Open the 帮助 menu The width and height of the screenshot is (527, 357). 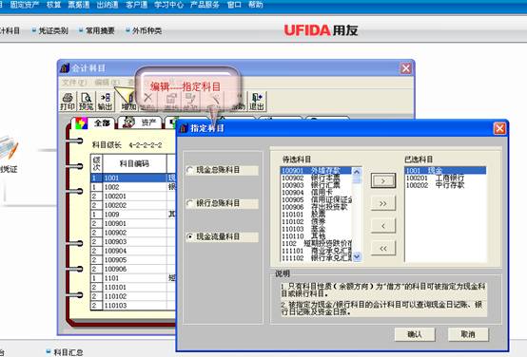tap(256, 5)
